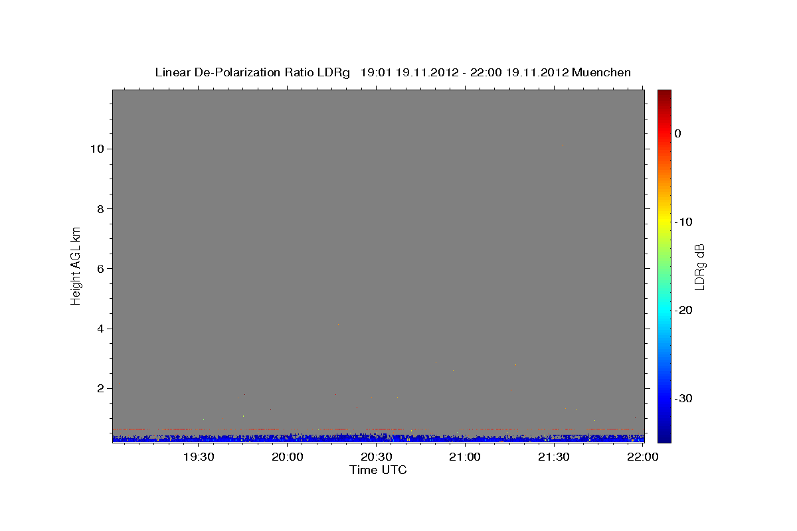This screenshot has height=531, width=797.
Task: Click the blue -30 dB colorbar region
Action: [664, 398]
